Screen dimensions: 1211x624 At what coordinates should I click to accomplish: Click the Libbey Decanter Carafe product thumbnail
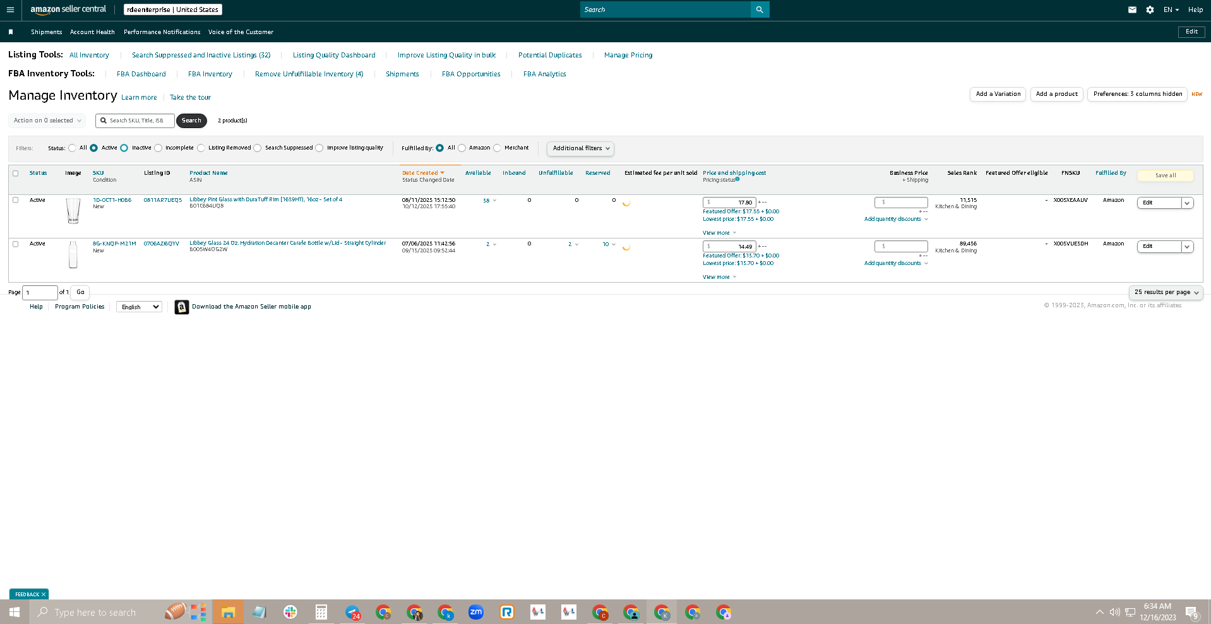[x=73, y=254]
